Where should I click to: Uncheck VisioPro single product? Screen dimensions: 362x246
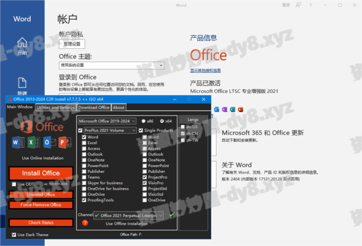145,183
